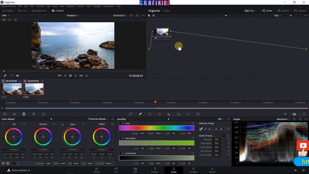Open the Scopes options menu

(306, 119)
